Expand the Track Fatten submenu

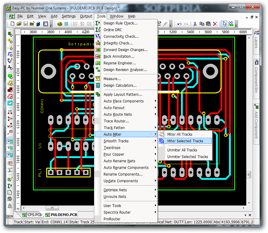click(126, 128)
